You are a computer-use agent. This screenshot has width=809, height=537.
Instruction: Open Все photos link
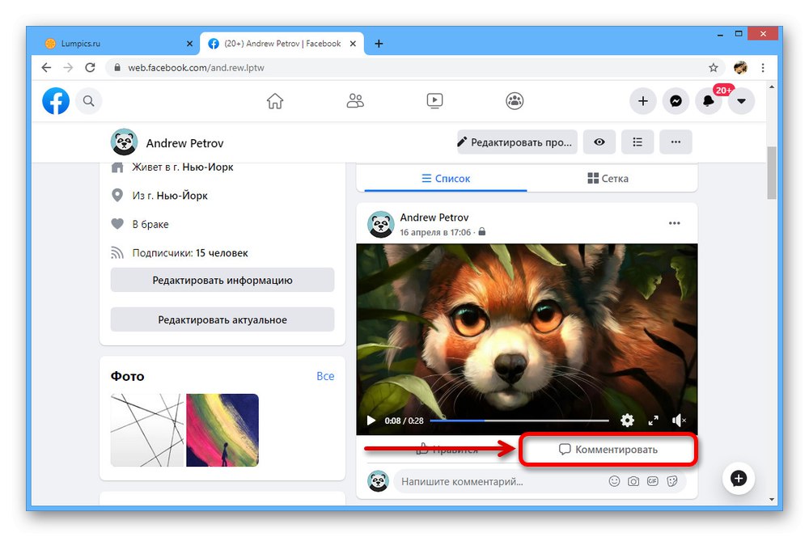click(325, 376)
